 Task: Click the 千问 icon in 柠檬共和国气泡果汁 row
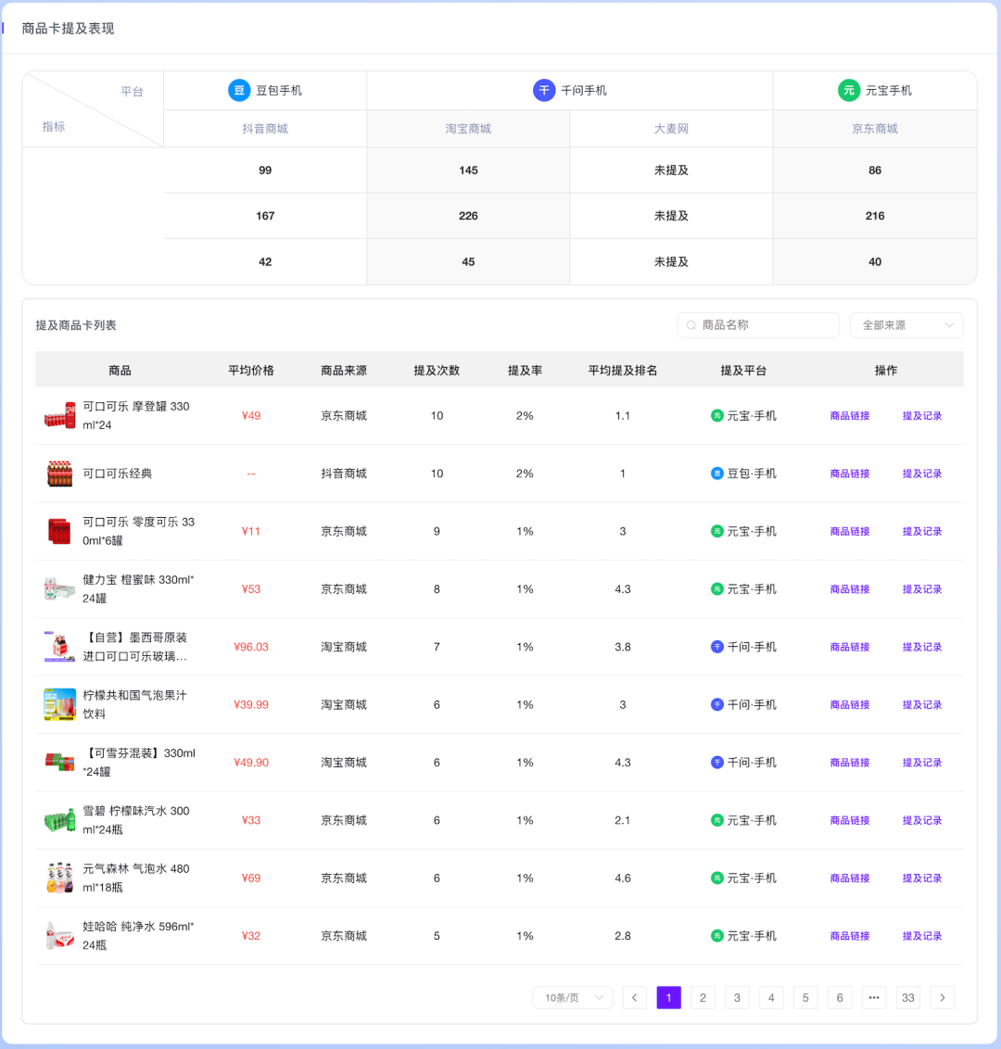[716, 704]
